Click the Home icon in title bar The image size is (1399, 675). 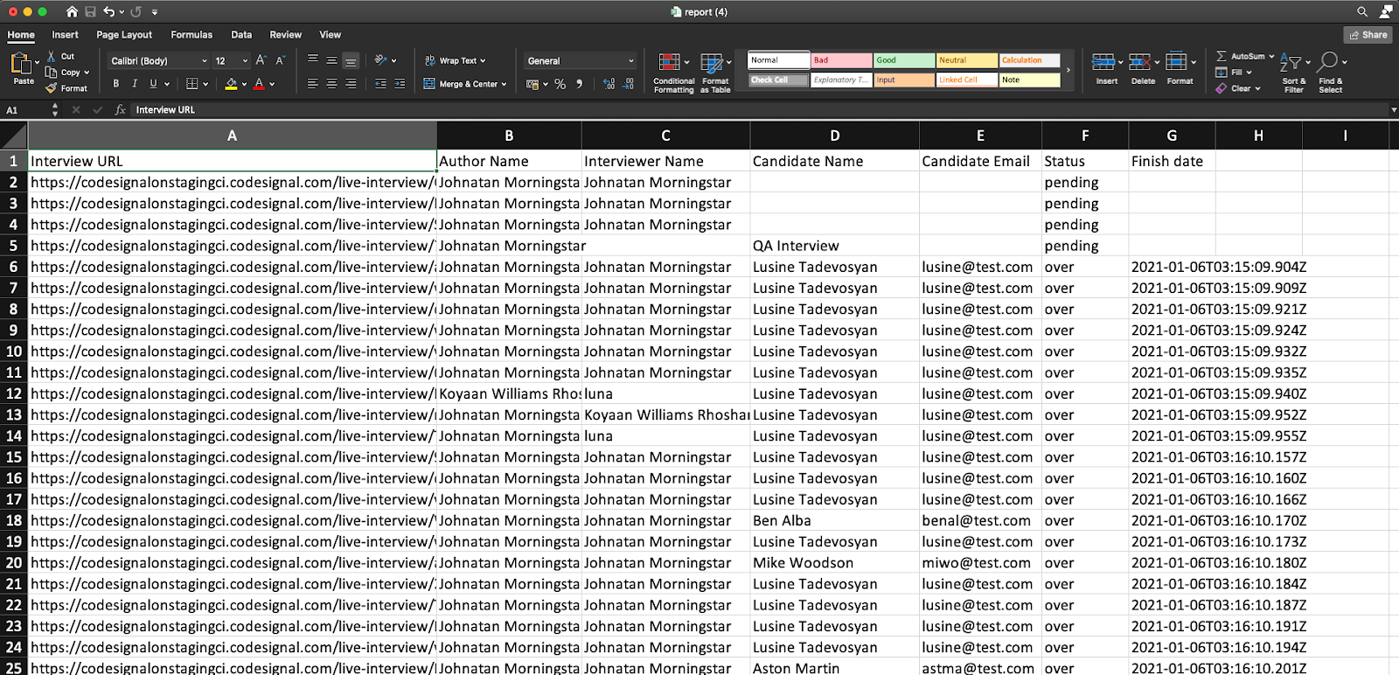click(72, 11)
